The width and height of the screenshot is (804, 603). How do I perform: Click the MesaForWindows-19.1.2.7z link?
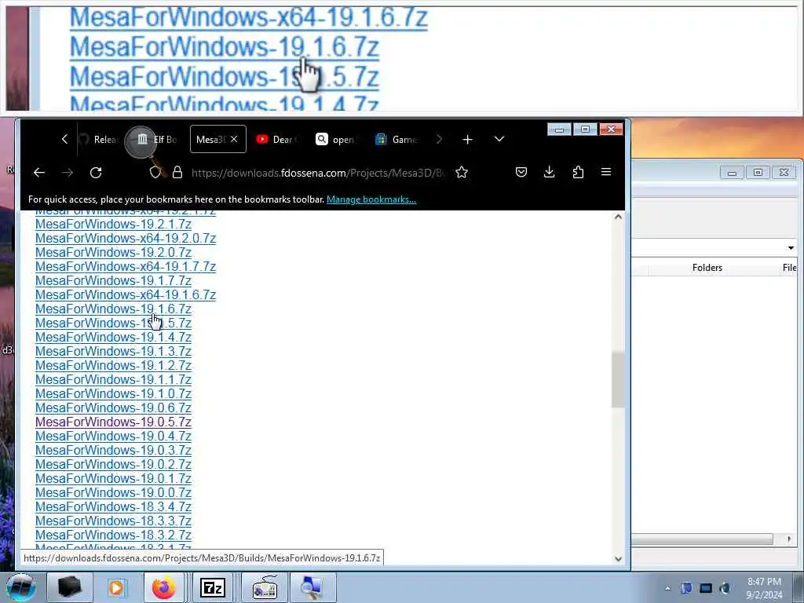point(113,366)
